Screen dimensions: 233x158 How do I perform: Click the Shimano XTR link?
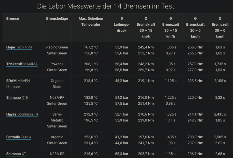coord(17,98)
